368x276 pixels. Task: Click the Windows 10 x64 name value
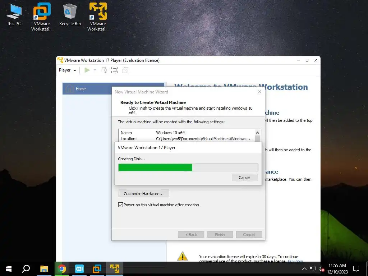tap(170, 133)
